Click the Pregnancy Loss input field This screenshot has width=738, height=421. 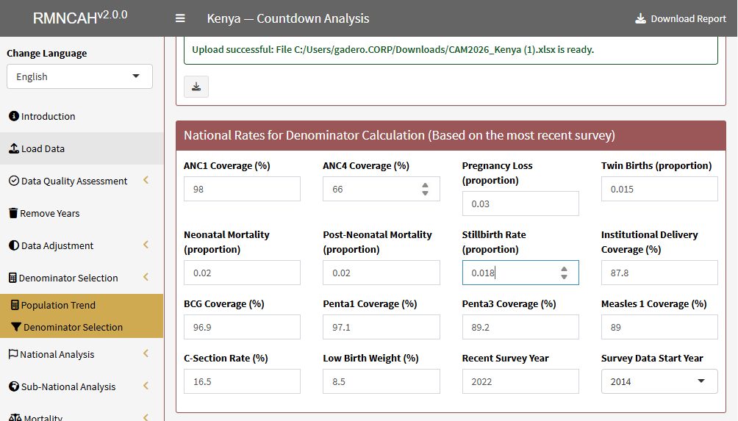[520, 204]
